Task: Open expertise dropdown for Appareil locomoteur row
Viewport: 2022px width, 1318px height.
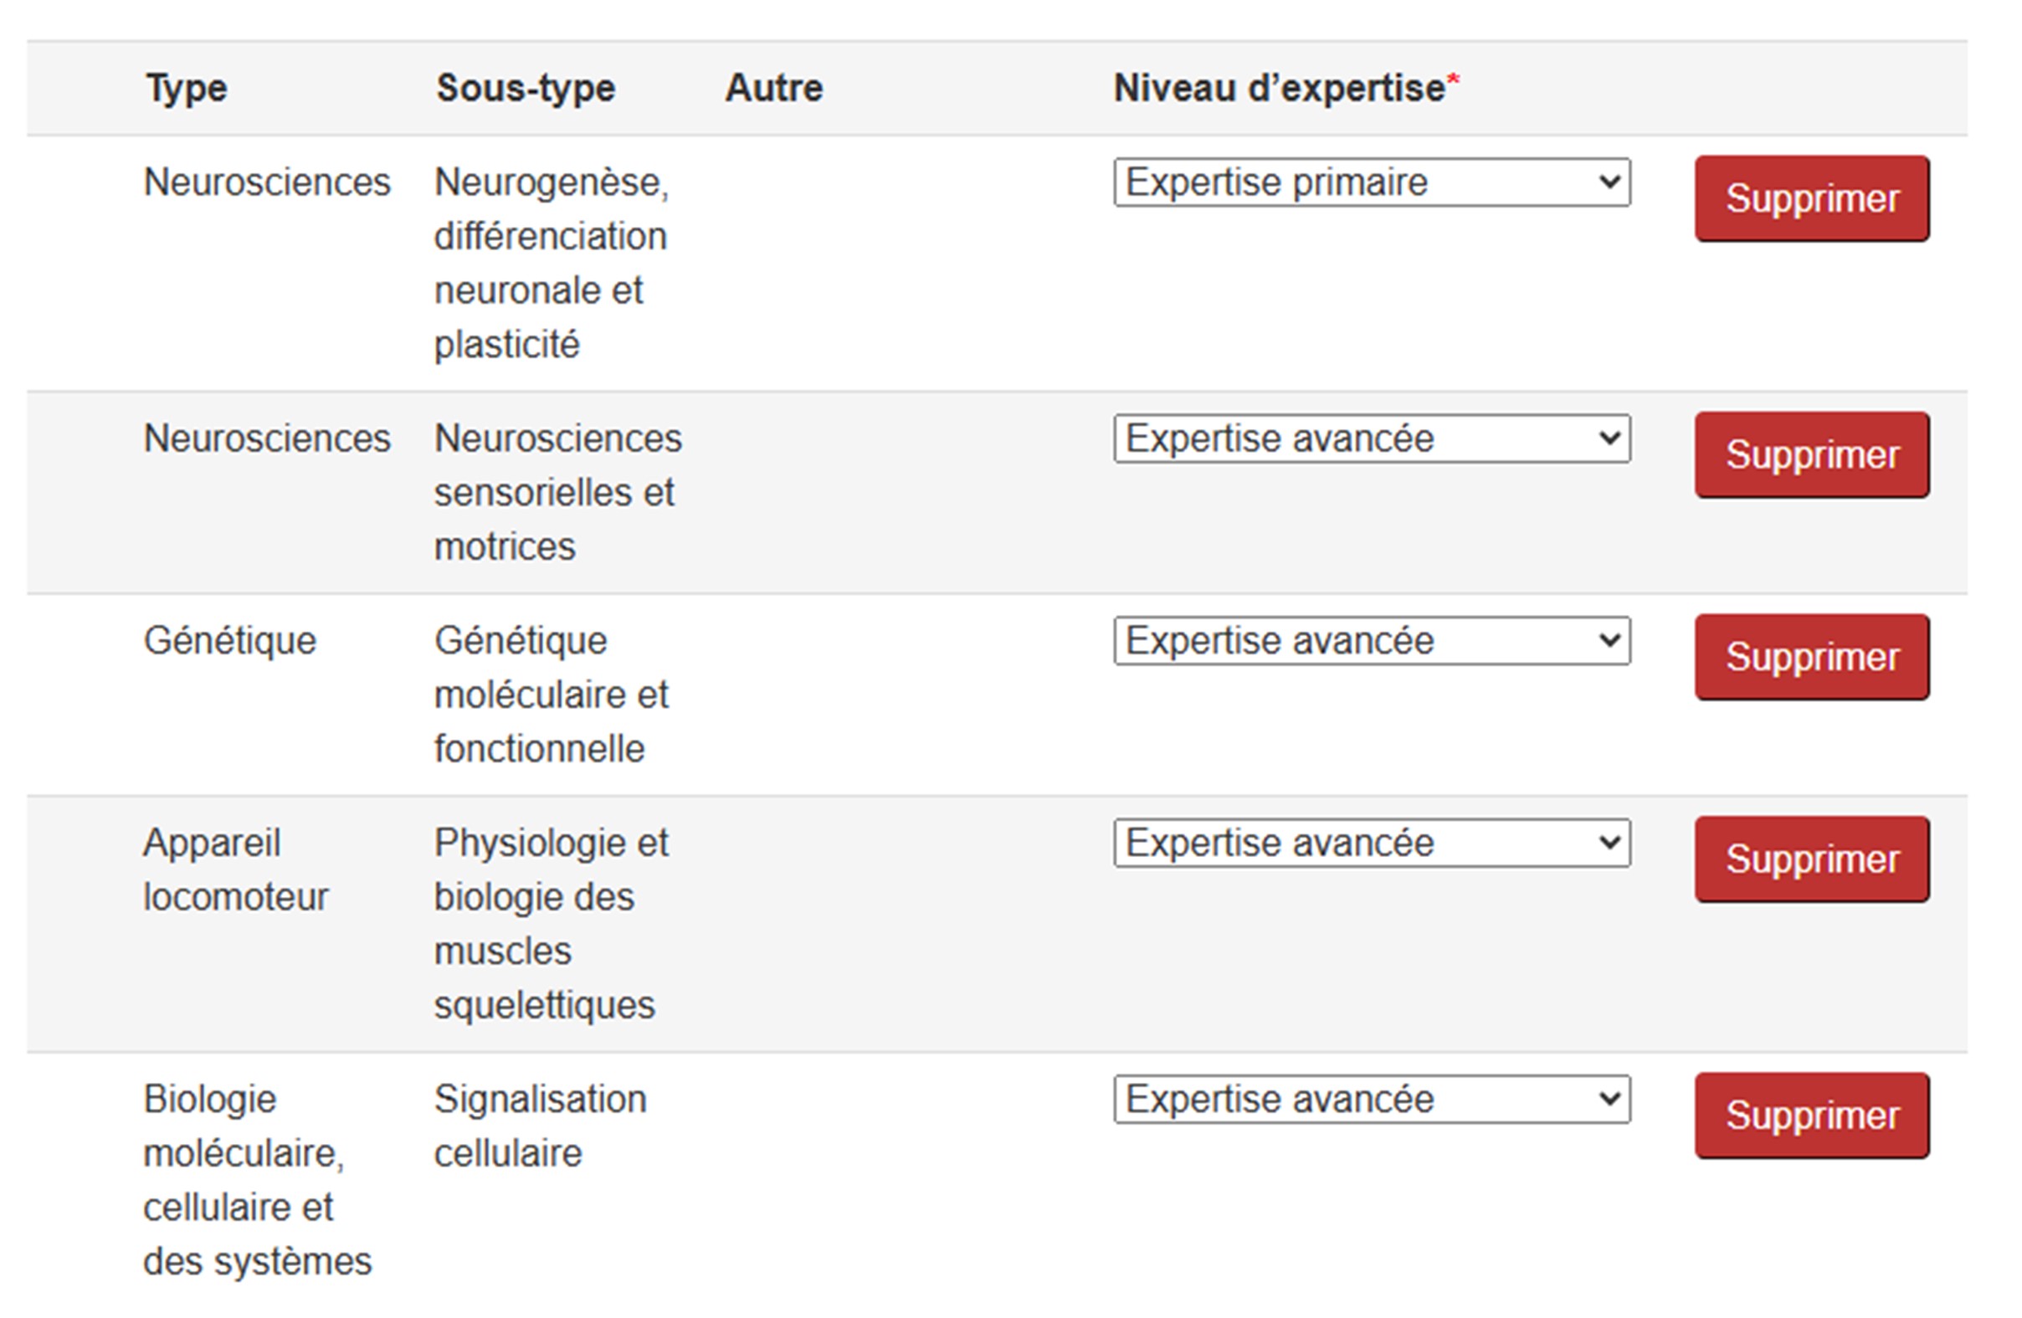Action: [1371, 843]
